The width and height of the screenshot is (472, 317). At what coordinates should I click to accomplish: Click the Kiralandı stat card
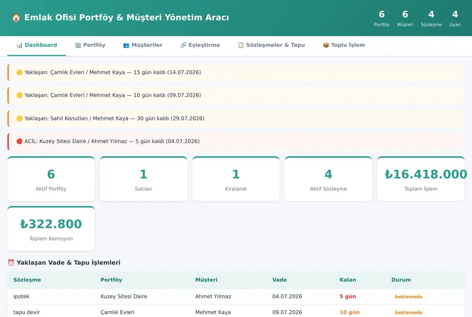click(x=236, y=179)
